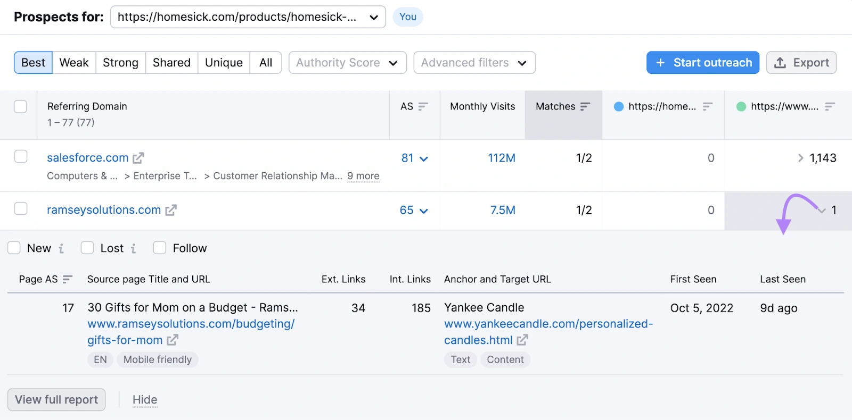
Task: Expand salesforce.com 1,143 backlinks chevron
Action: coord(800,158)
